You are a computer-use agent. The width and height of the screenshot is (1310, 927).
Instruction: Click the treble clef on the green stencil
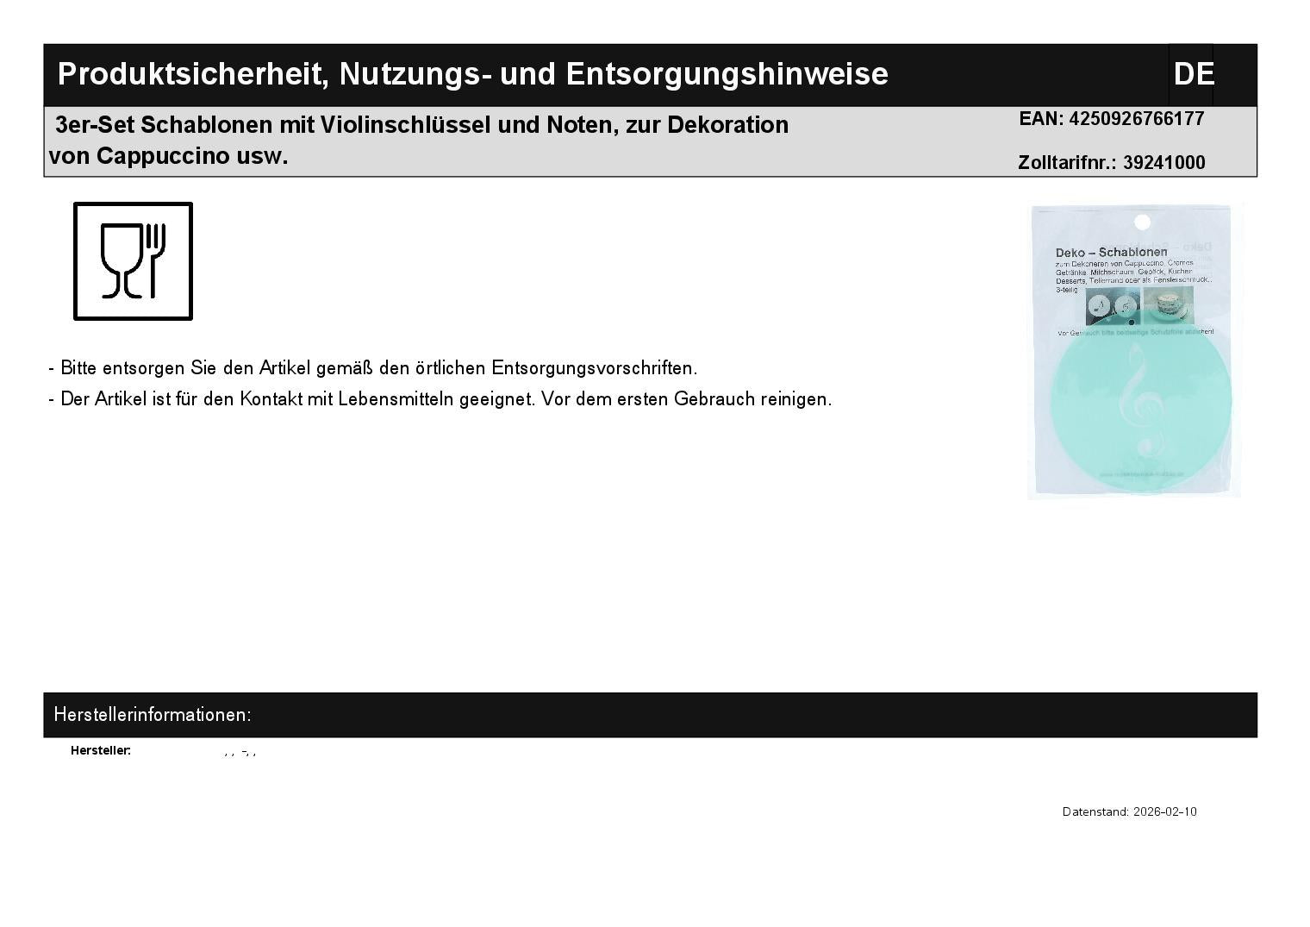click(1138, 399)
